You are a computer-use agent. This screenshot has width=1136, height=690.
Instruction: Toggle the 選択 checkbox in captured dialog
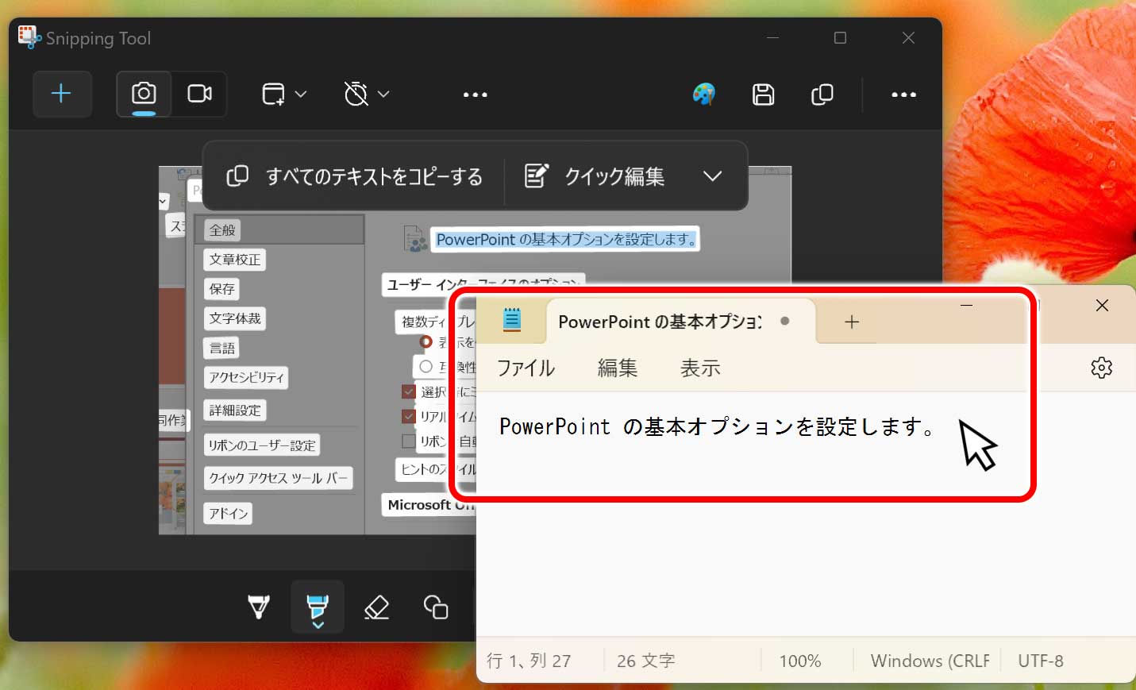point(409,391)
